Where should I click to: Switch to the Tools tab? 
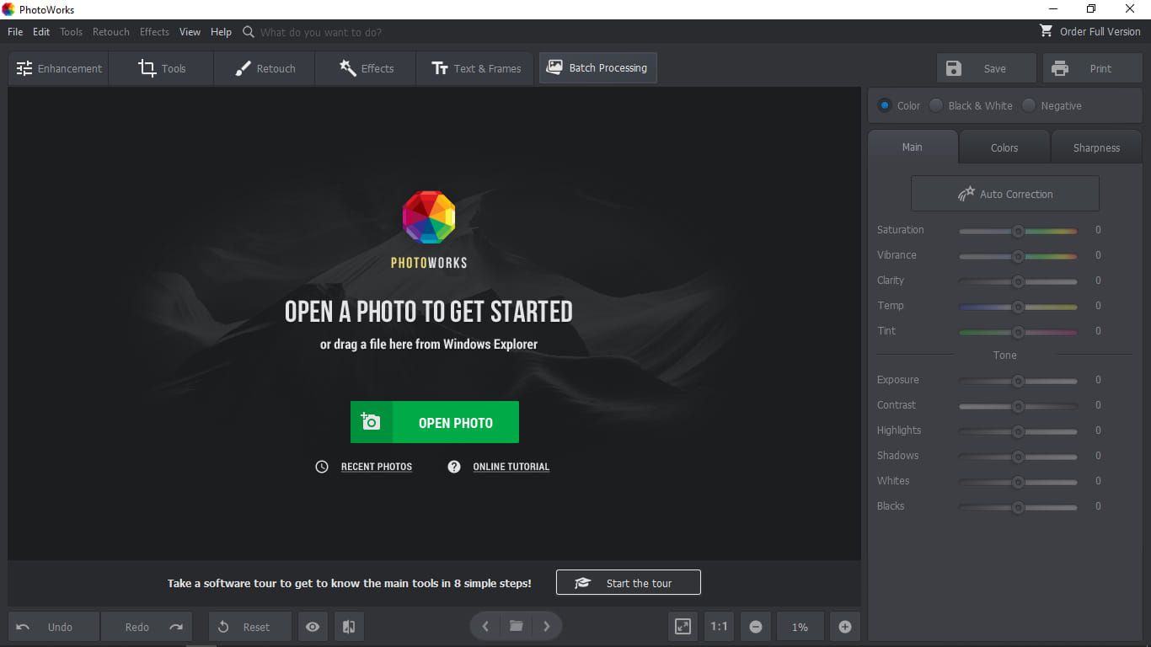161,68
